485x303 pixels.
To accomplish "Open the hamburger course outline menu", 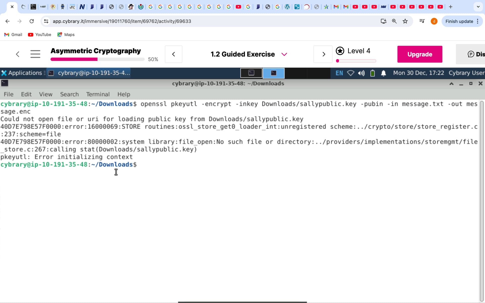I will coord(35,54).
